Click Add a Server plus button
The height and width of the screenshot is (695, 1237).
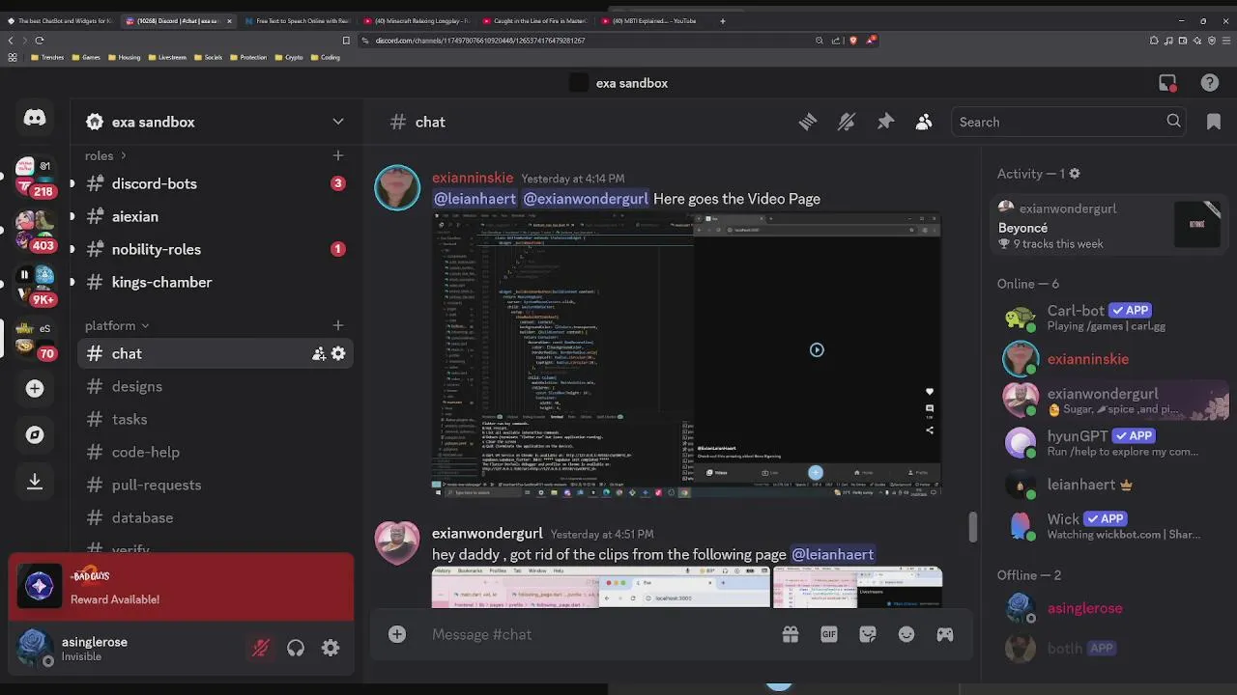click(35, 388)
